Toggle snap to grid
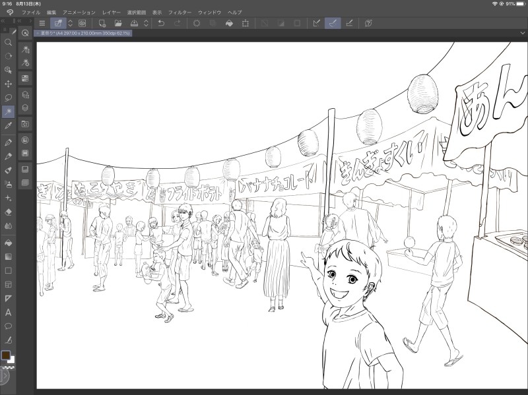This screenshot has width=528, height=395. [x=349, y=23]
